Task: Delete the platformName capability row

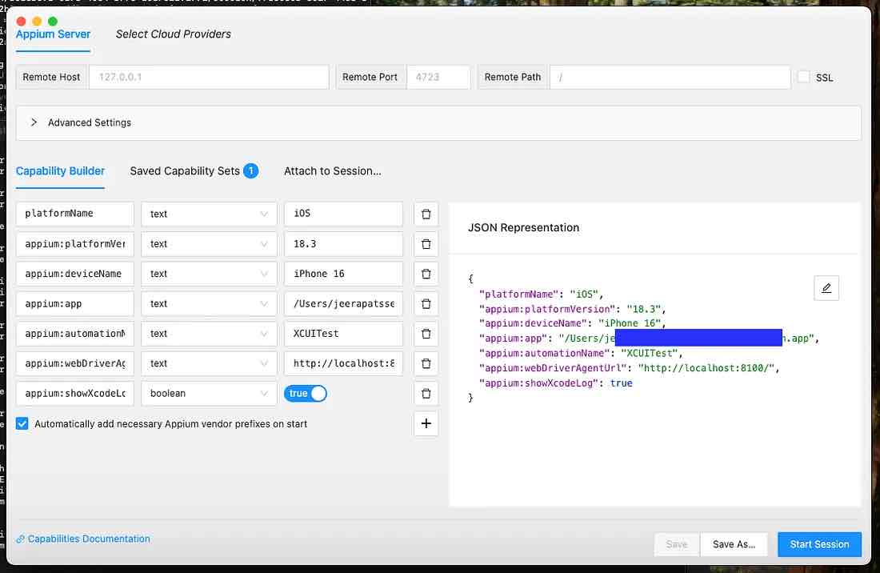Action: point(426,214)
